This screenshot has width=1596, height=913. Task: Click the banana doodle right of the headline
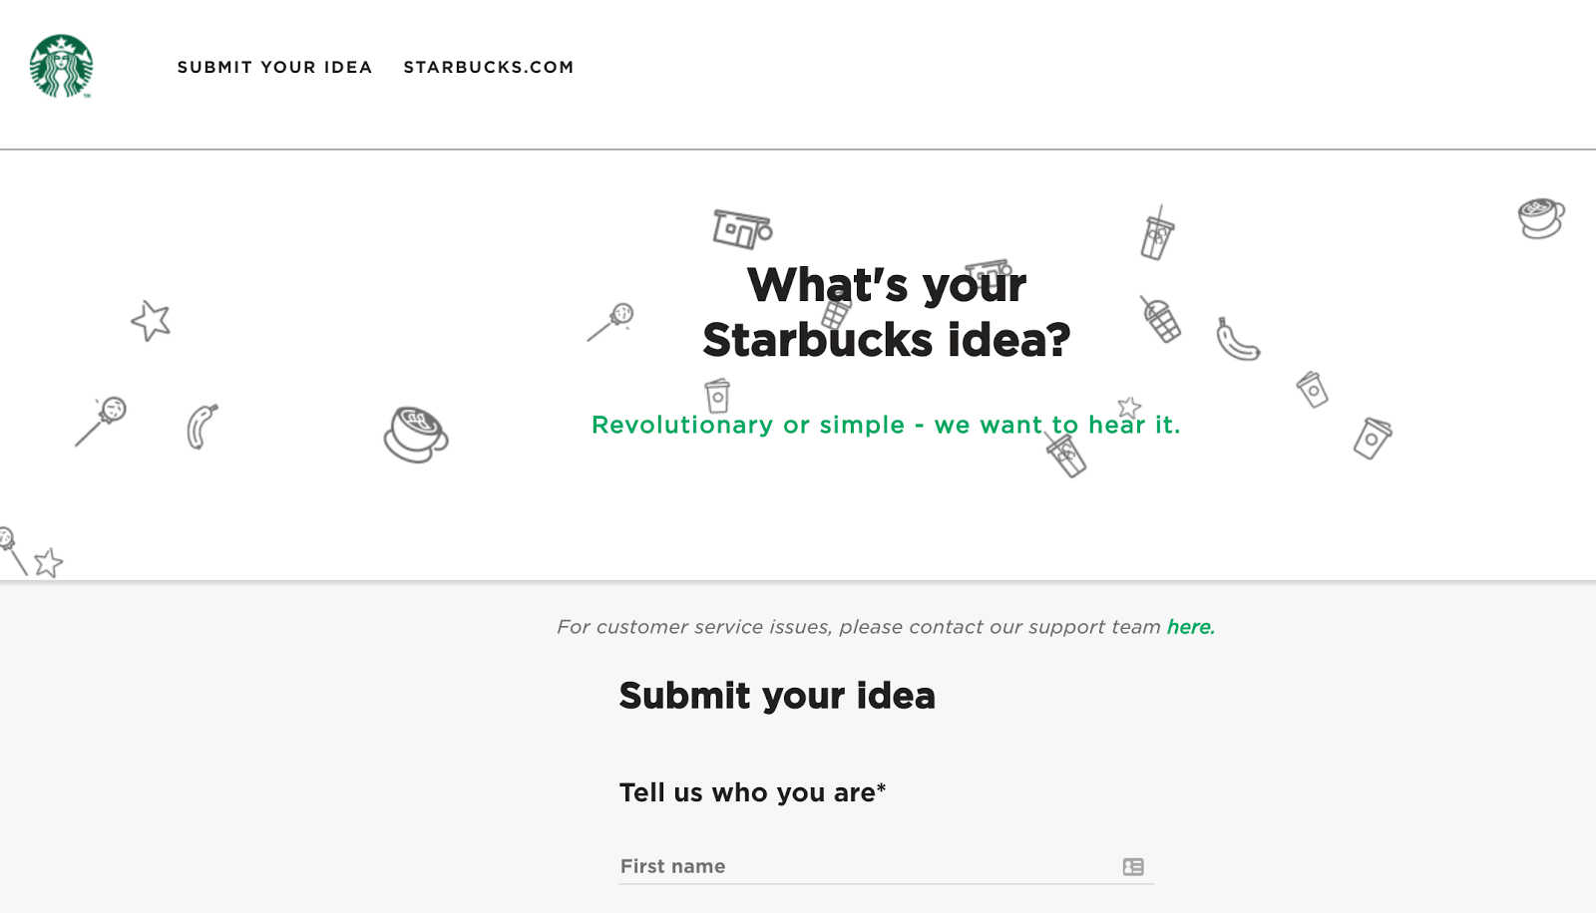pos(1237,340)
